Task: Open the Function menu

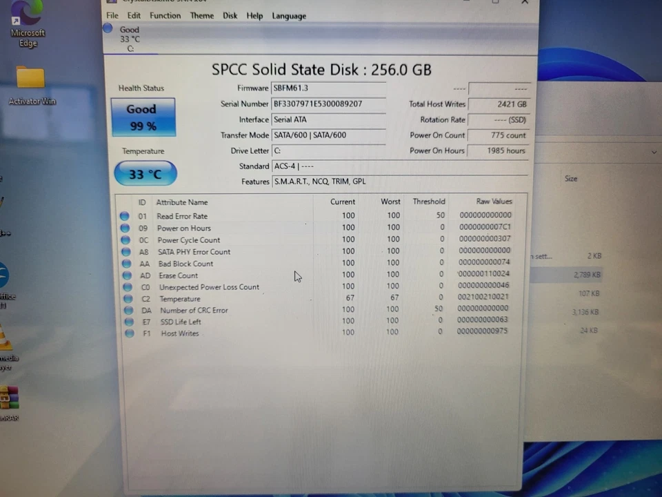Action: [x=165, y=16]
